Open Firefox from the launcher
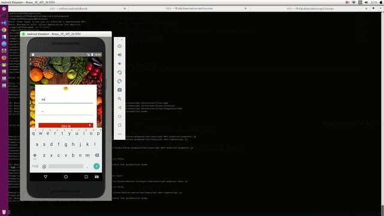The height and width of the screenshot is (216, 384). click(x=4, y=58)
